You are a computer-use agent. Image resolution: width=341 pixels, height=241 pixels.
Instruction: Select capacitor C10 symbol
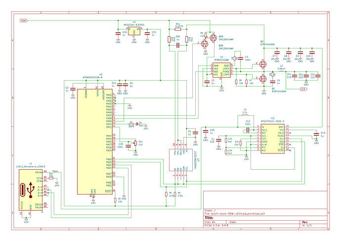click(x=312, y=52)
